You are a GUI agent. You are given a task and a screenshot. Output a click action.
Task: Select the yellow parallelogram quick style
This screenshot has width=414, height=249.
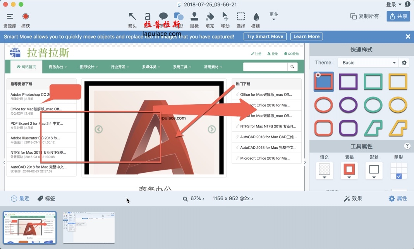398,128
